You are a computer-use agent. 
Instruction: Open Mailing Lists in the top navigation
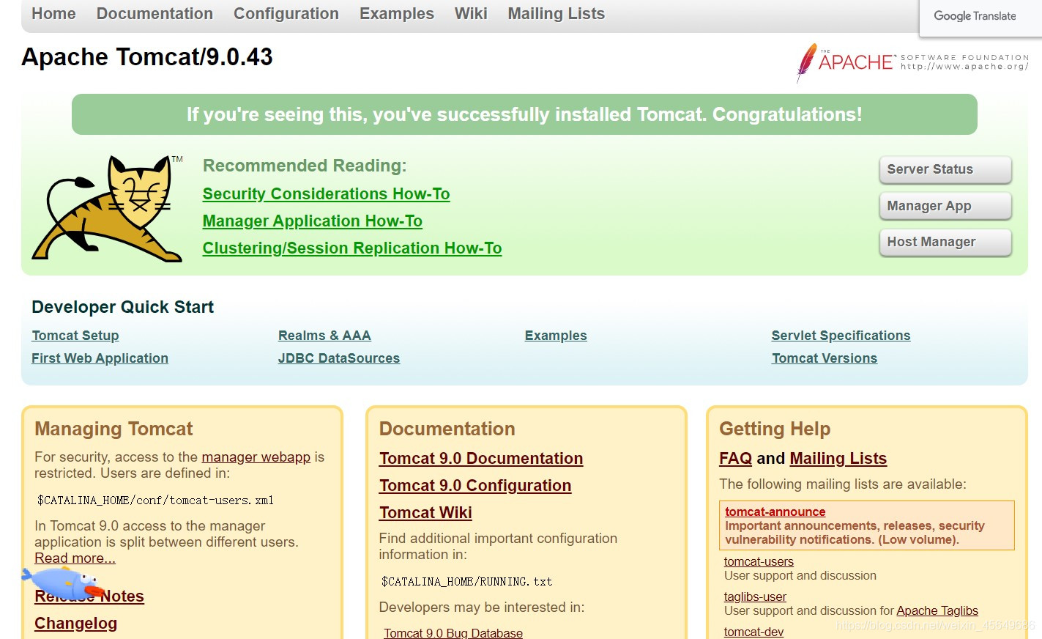pyautogui.click(x=556, y=14)
